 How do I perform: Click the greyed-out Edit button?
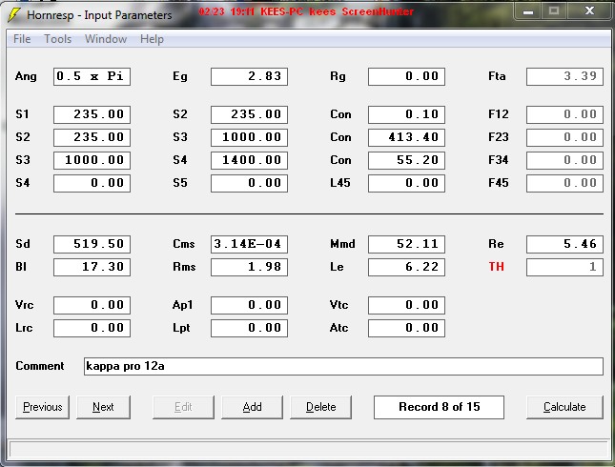click(183, 407)
